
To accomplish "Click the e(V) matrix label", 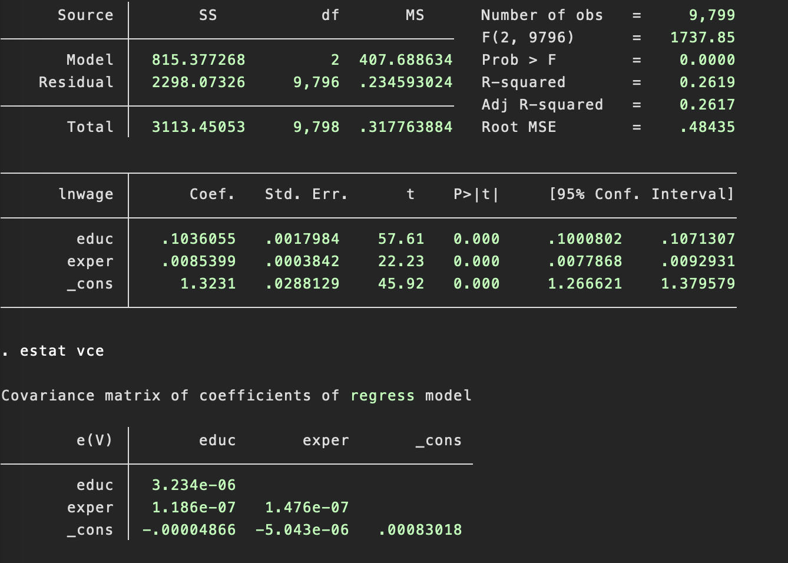I will click(95, 440).
